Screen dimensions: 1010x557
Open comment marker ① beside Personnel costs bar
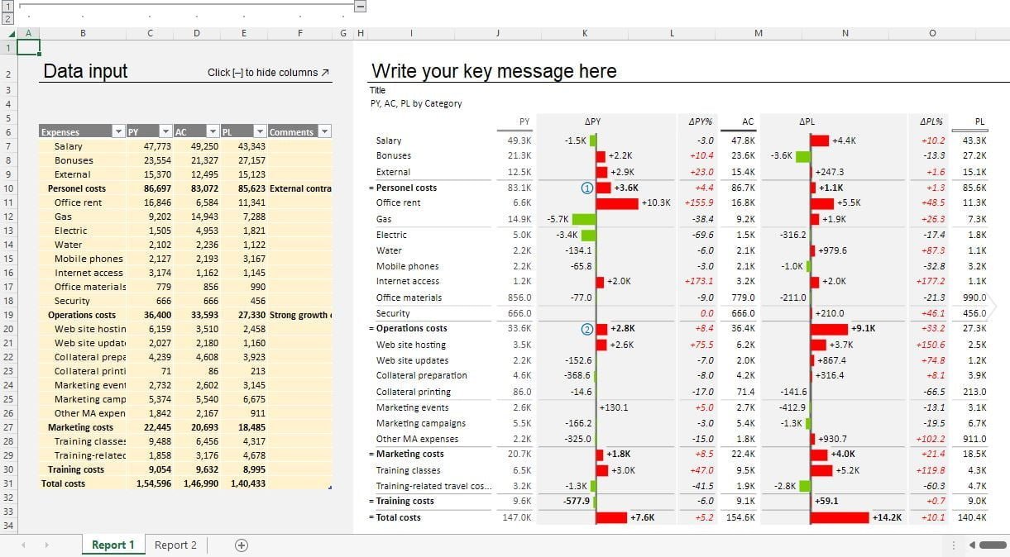(587, 188)
